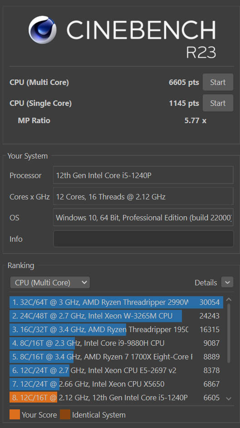
Task: Click the brown Identical System legend swatch
Action: click(65, 414)
